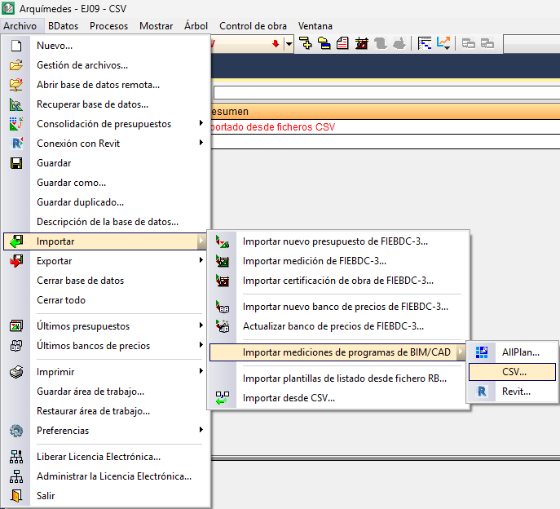
Task: Open the Ventana menu
Action: pyautogui.click(x=315, y=26)
